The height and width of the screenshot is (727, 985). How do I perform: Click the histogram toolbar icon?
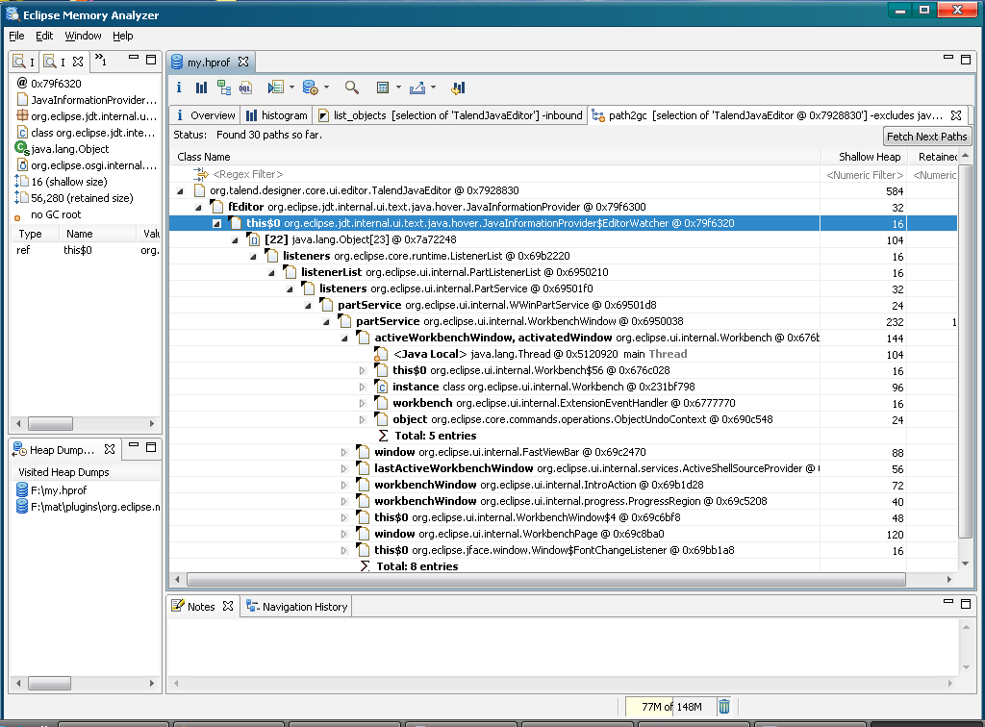coord(201,88)
